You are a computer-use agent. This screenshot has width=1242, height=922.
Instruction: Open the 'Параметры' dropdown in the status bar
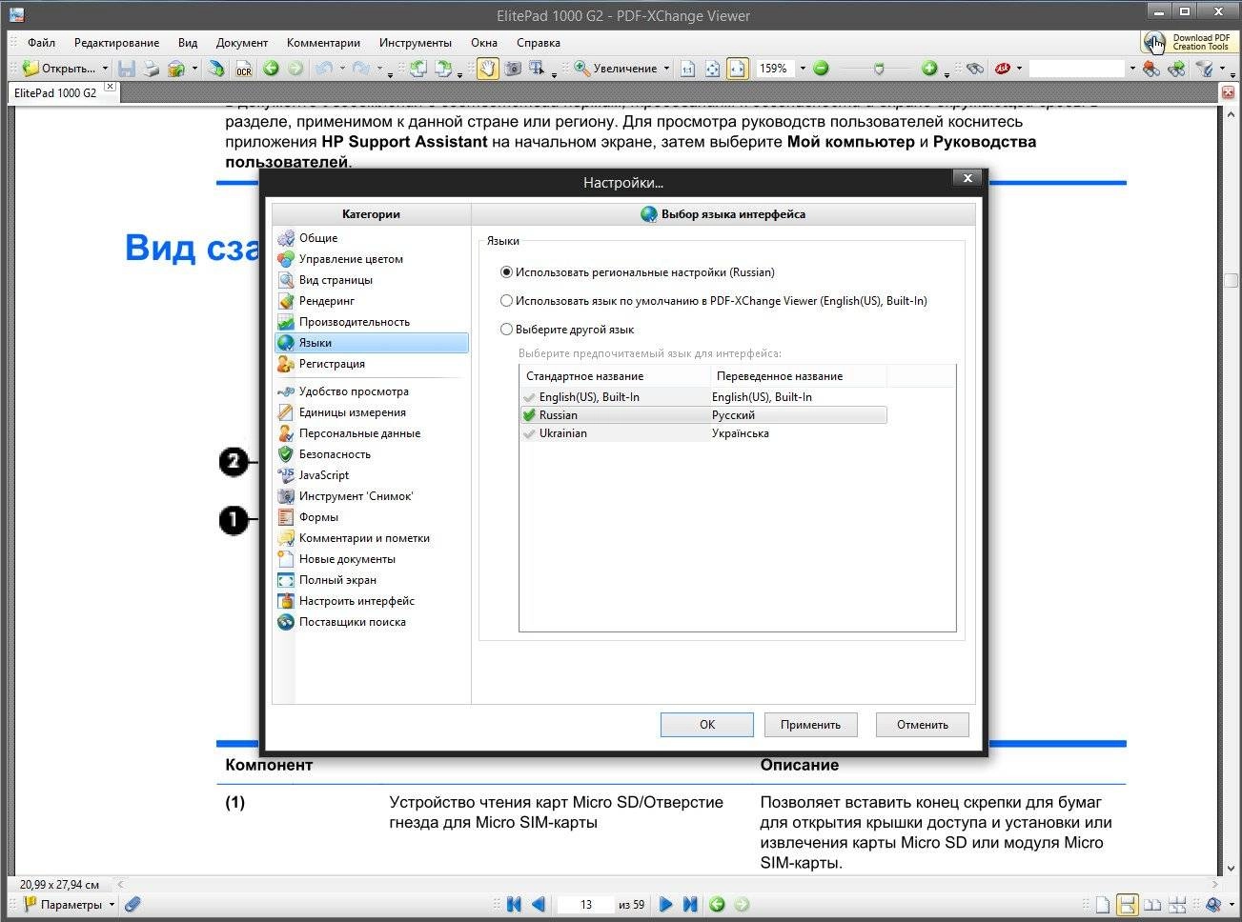[x=112, y=905]
